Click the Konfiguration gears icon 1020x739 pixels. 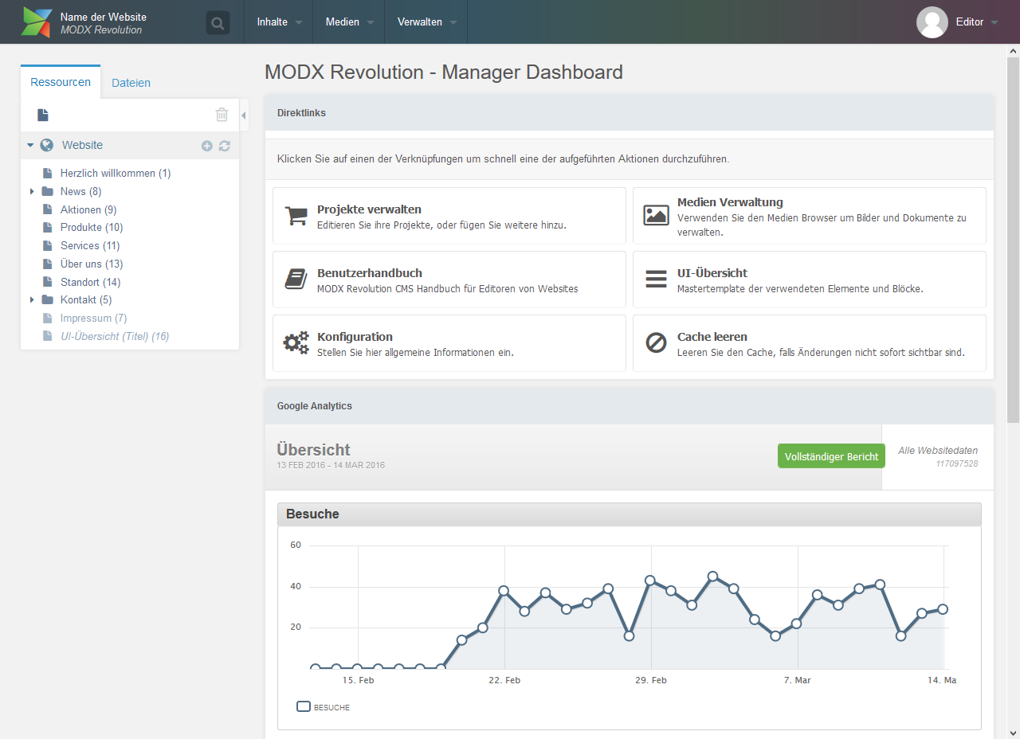[295, 342]
